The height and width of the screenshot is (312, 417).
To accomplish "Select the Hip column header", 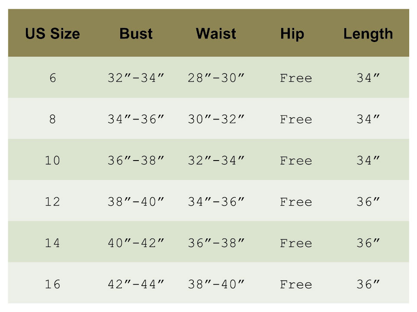I will pos(292,34).
